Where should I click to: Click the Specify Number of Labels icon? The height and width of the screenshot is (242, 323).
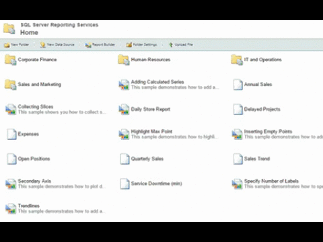(237, 184)
